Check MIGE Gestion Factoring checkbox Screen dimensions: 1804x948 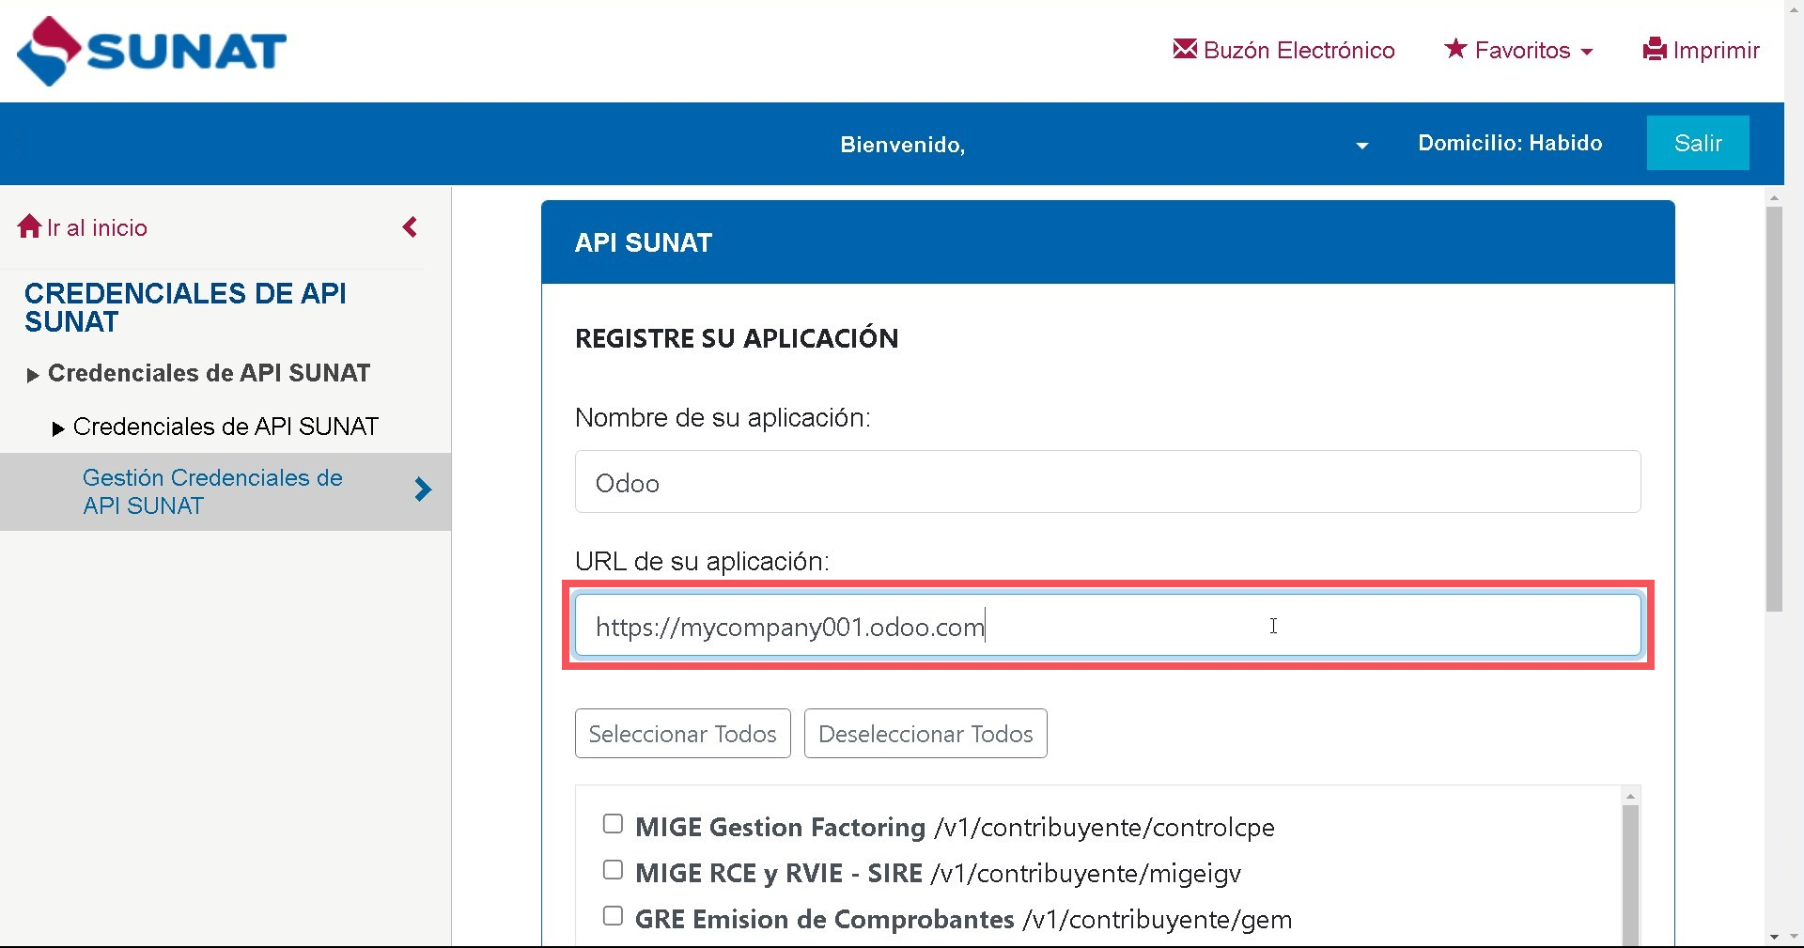click(613, 824)
